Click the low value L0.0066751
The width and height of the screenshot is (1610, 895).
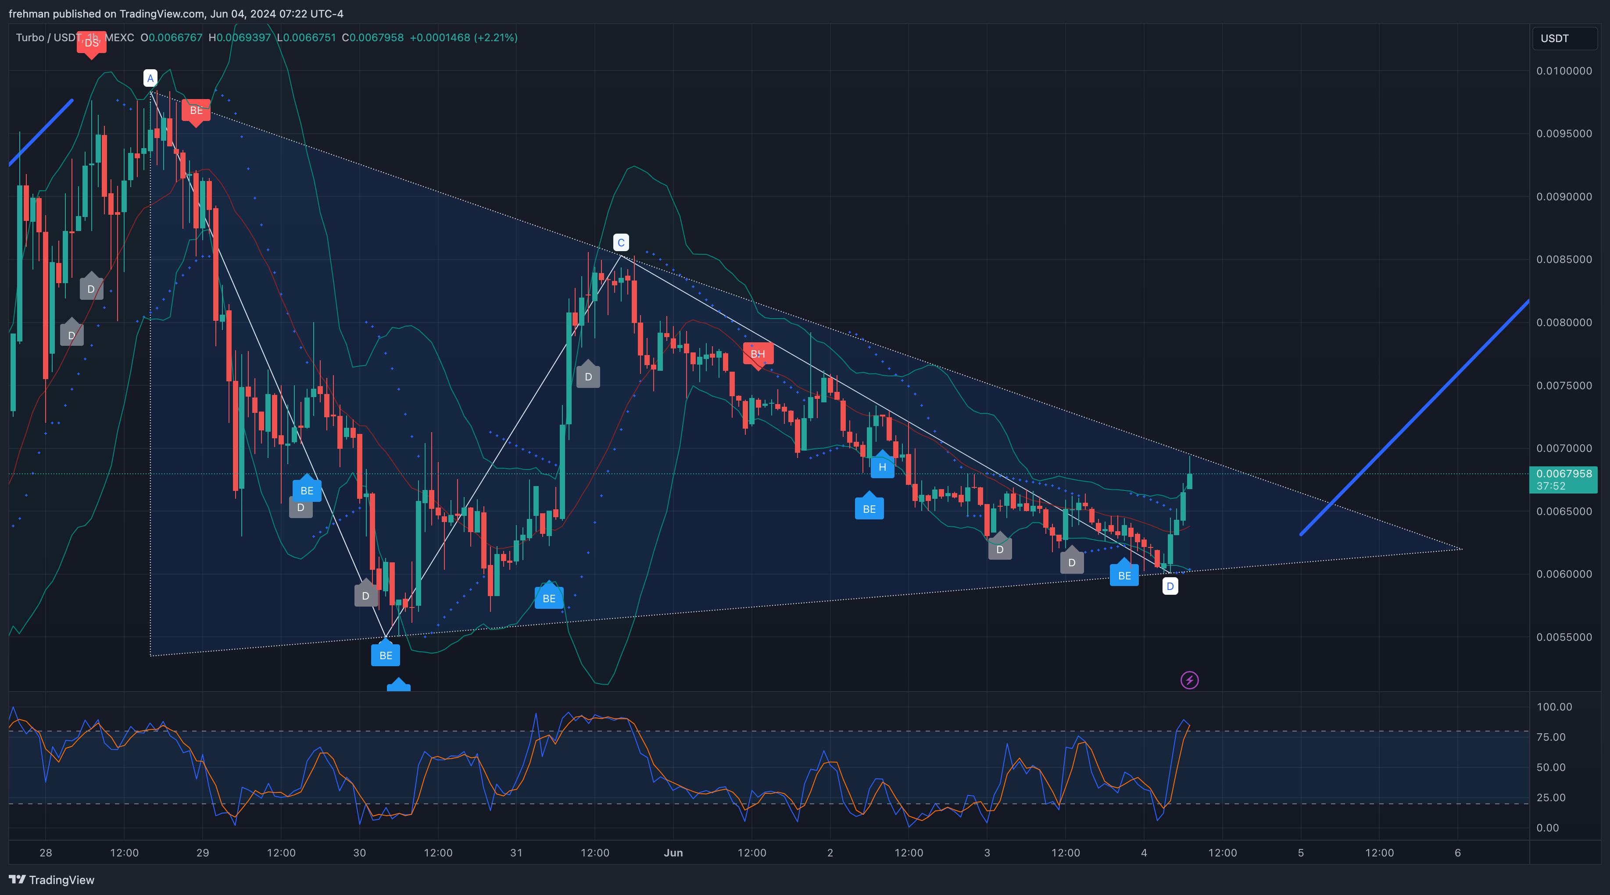coord(306,37)
